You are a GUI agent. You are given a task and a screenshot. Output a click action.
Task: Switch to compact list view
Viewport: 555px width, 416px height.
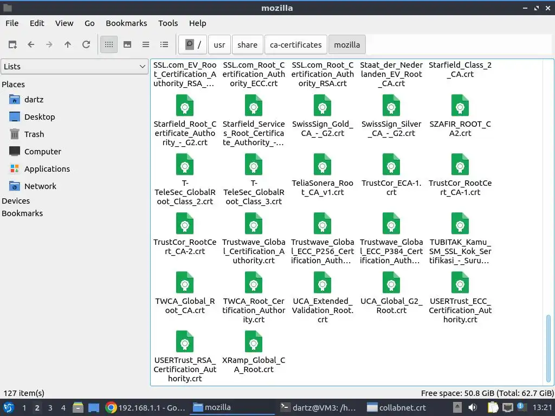[146, 44]
